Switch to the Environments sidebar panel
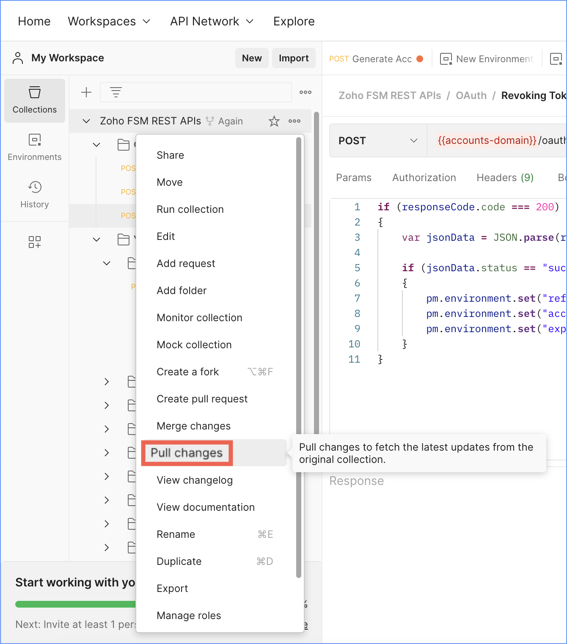Image resolution: width=567 pixels, height=644 pixels. pos(34,147)
